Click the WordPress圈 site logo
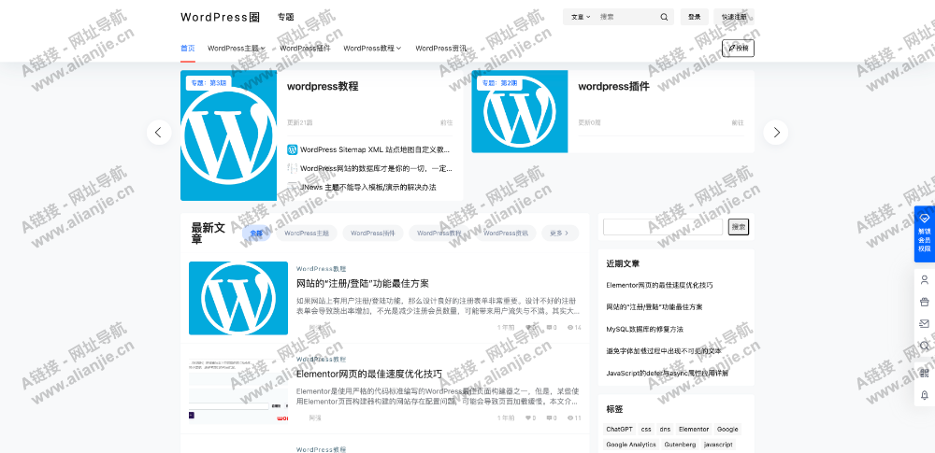 coord(220,18)
